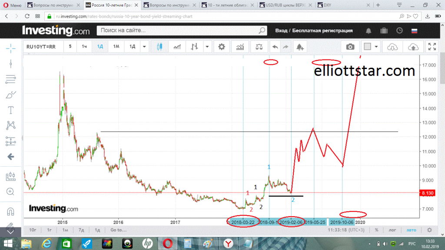Screen dimensions: 445x250
Task: Select 5 minute interval
Action: click(x=70, y=46)
